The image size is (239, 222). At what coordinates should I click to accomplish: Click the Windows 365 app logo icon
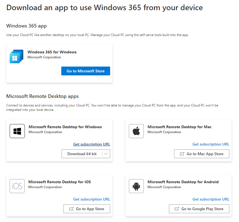(16, 56)
